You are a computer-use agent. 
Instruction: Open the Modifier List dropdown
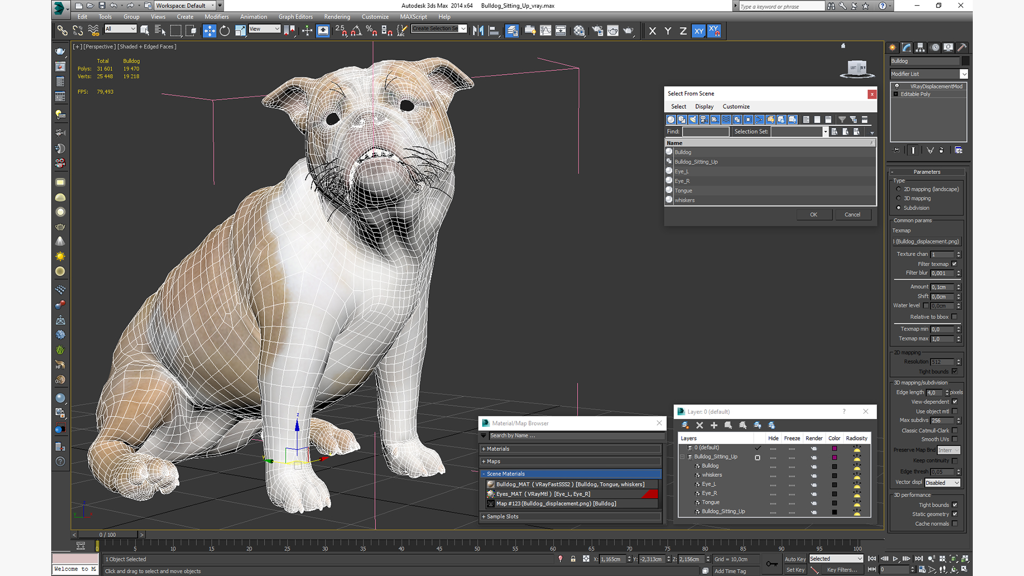[929, 74]
